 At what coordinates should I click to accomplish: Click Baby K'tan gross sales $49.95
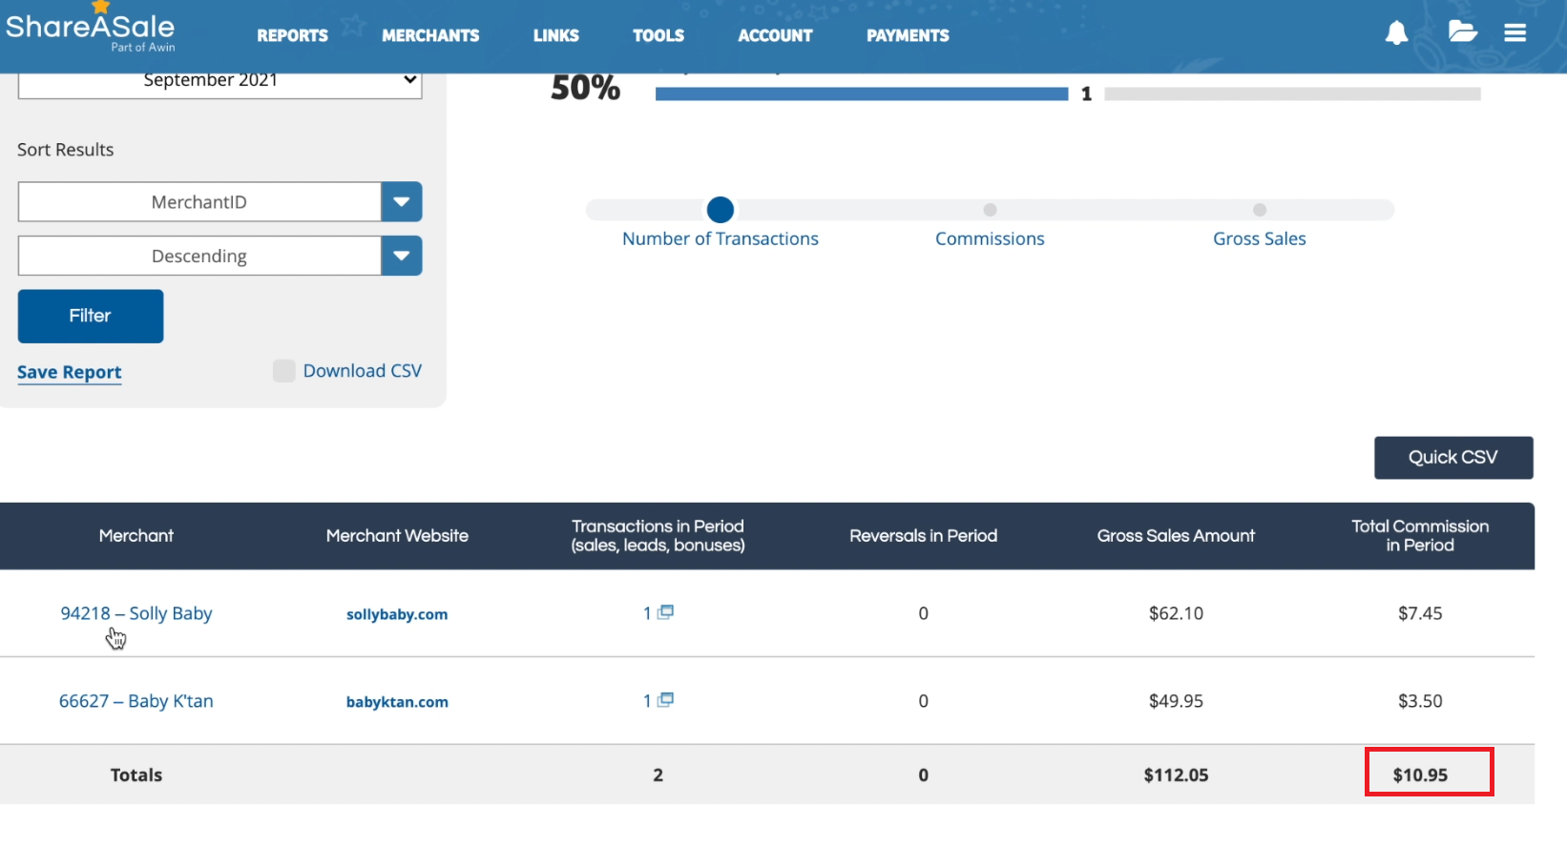tap(1176, 701)
